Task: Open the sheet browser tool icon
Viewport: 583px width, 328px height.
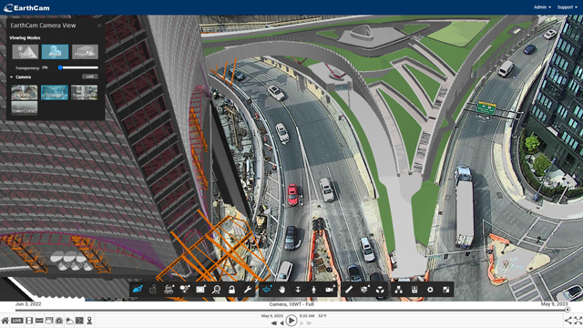Action: [x=200, y=290]
